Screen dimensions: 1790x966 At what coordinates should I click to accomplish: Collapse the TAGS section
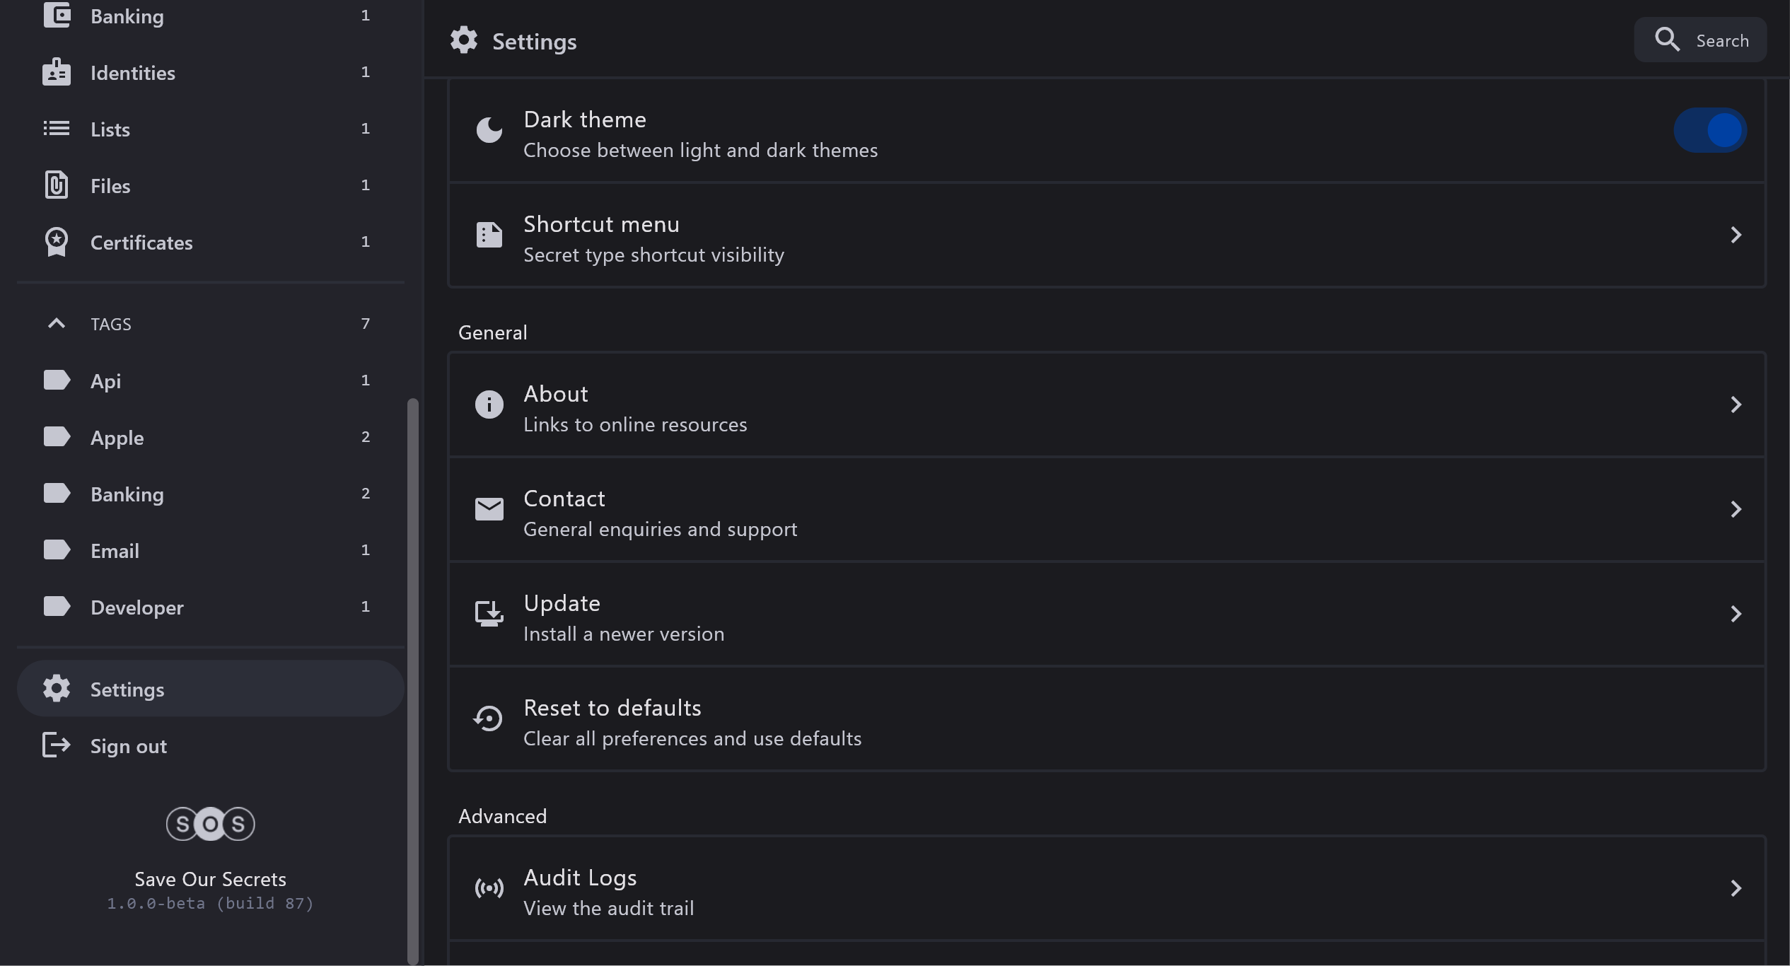tap(57, 324)
